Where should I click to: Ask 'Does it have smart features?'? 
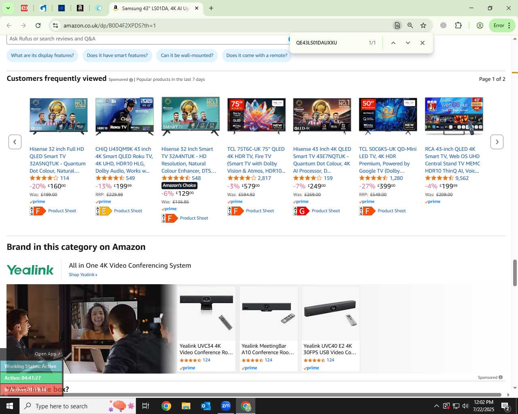tap(117, 55)
